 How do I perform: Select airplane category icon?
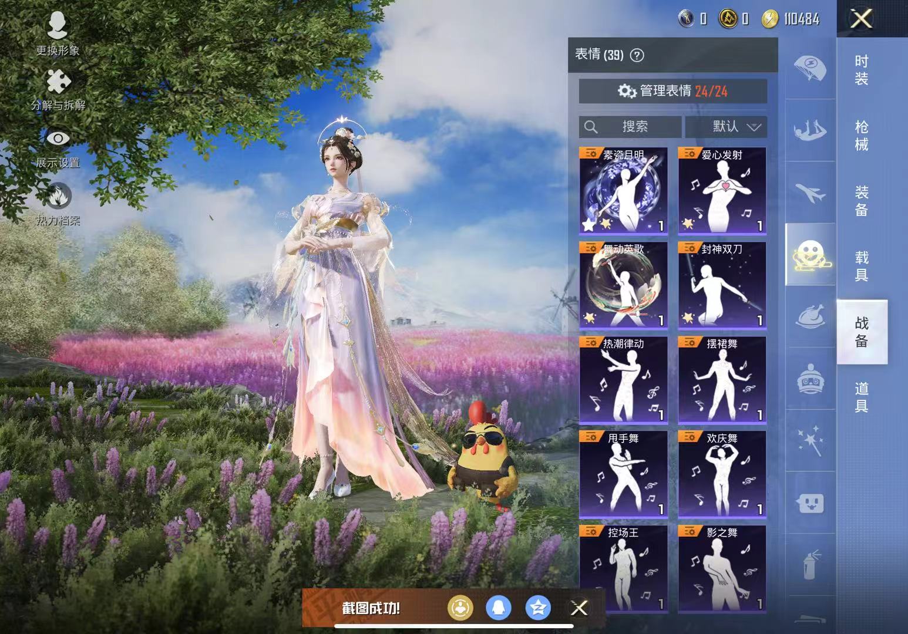click(x=810, y=193)
